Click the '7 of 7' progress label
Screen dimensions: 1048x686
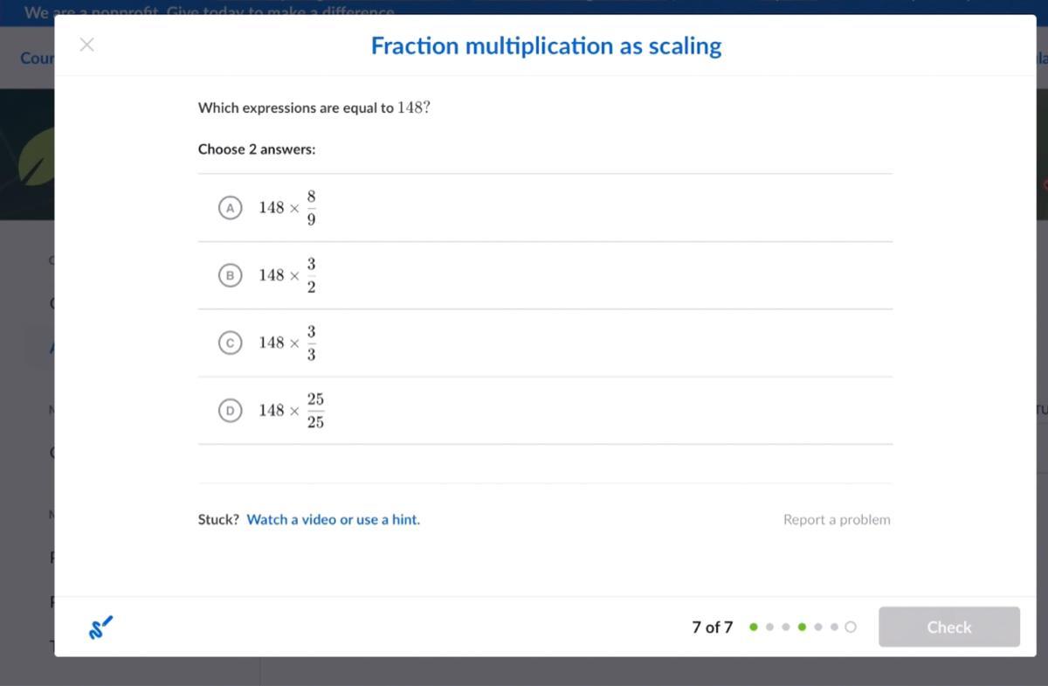click(712, 627)
